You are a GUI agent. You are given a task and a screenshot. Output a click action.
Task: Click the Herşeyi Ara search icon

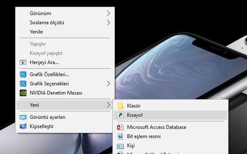click(23, 62)
